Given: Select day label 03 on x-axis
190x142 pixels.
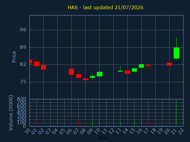Looking at the screenshot, I should point(48,131).
